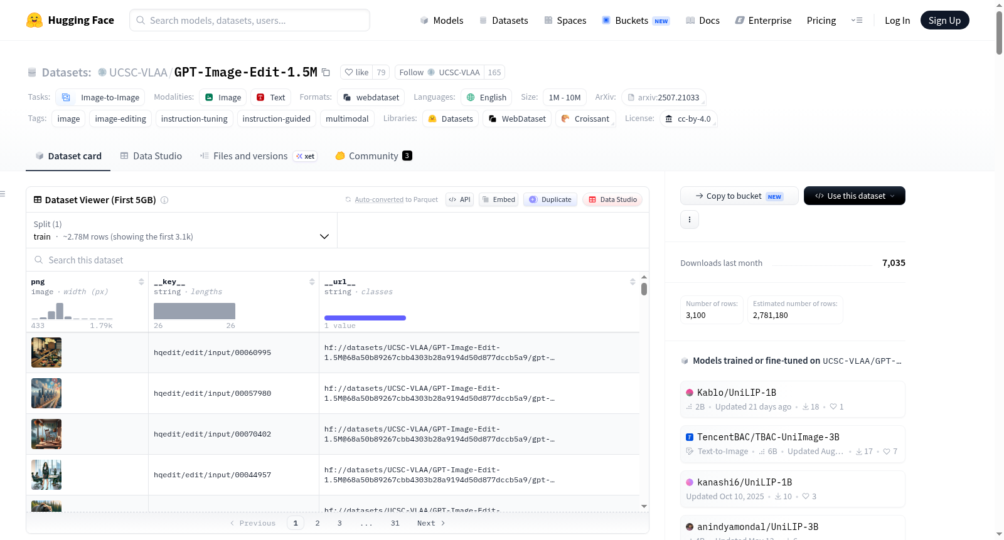Switch to the Community tab

(373, 156)
